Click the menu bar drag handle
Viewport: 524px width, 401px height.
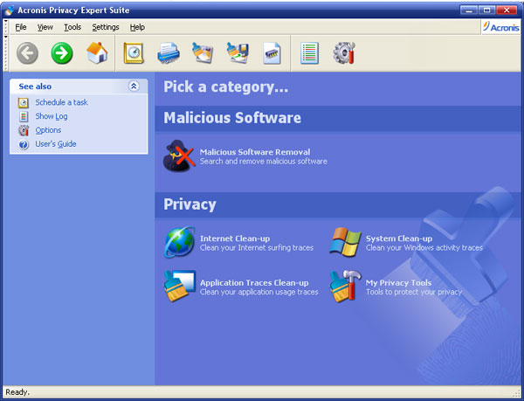pos(6,27)
